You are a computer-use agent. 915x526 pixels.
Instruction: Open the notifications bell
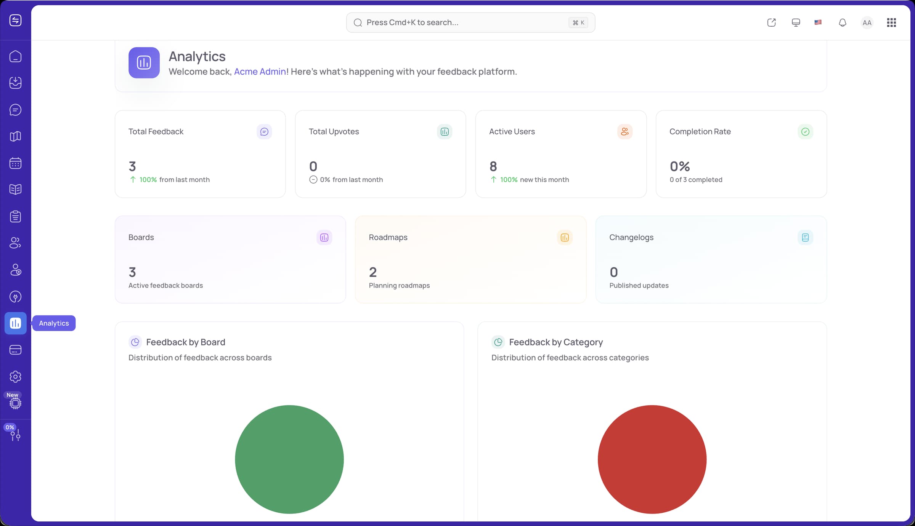point(843,22)
